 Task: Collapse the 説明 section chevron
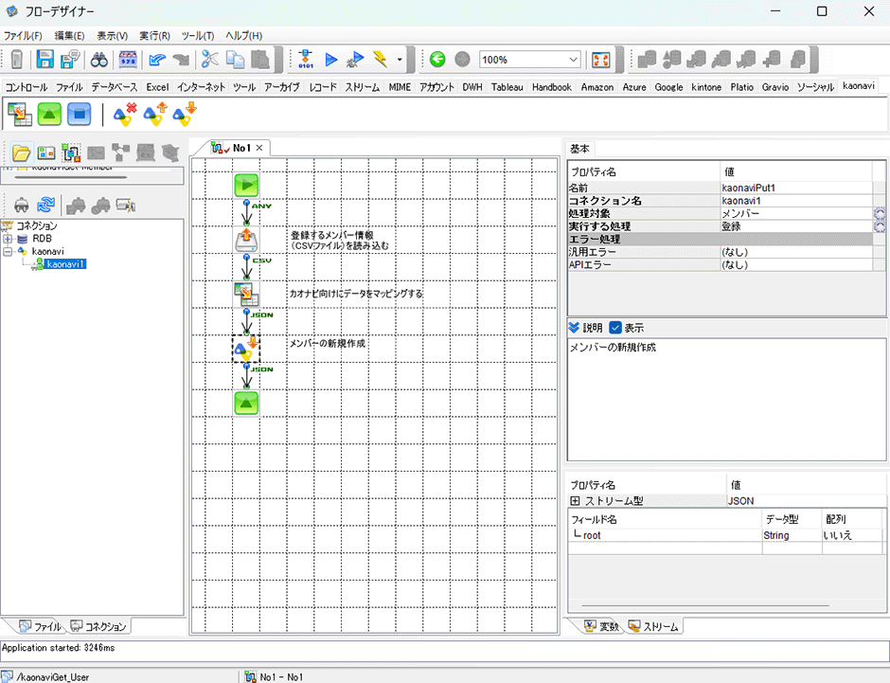(x=574, y=328)
